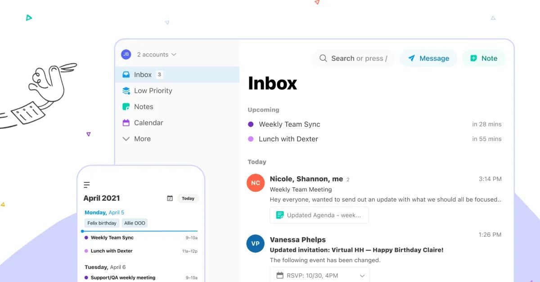Open the Updated Agenda attachment
540x282 pixels.
point(319,215)
